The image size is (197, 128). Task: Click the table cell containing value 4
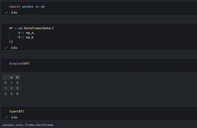[17, 83]
